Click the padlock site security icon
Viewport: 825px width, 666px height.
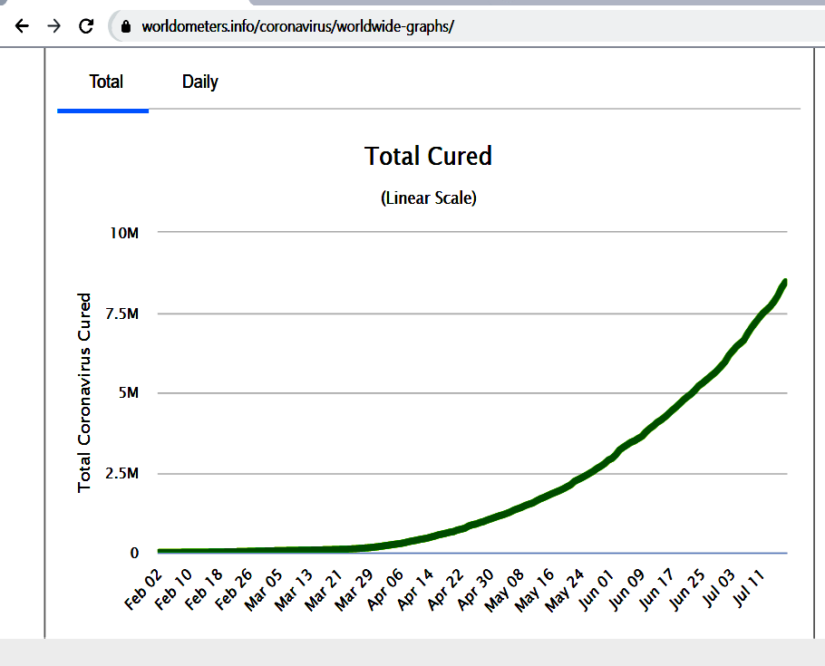click(126, 26)
